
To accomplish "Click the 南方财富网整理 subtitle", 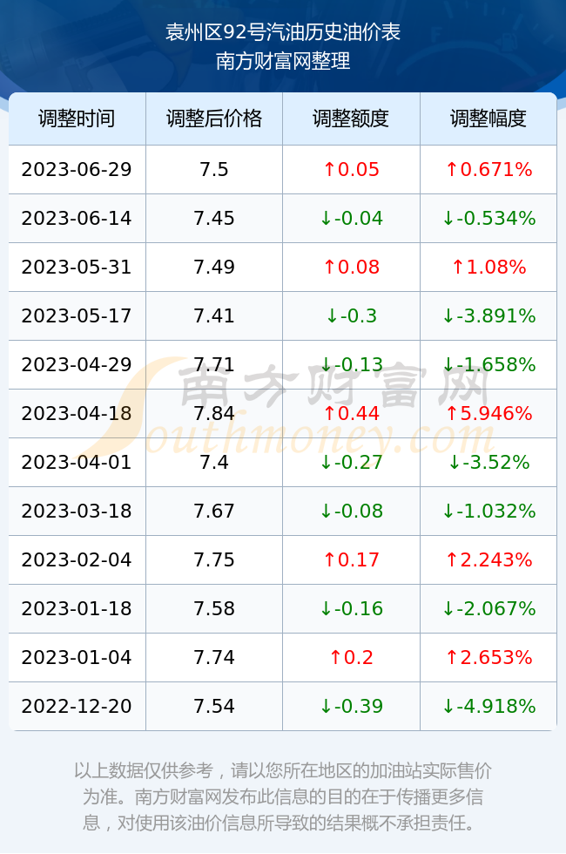I will click(283, 61).
